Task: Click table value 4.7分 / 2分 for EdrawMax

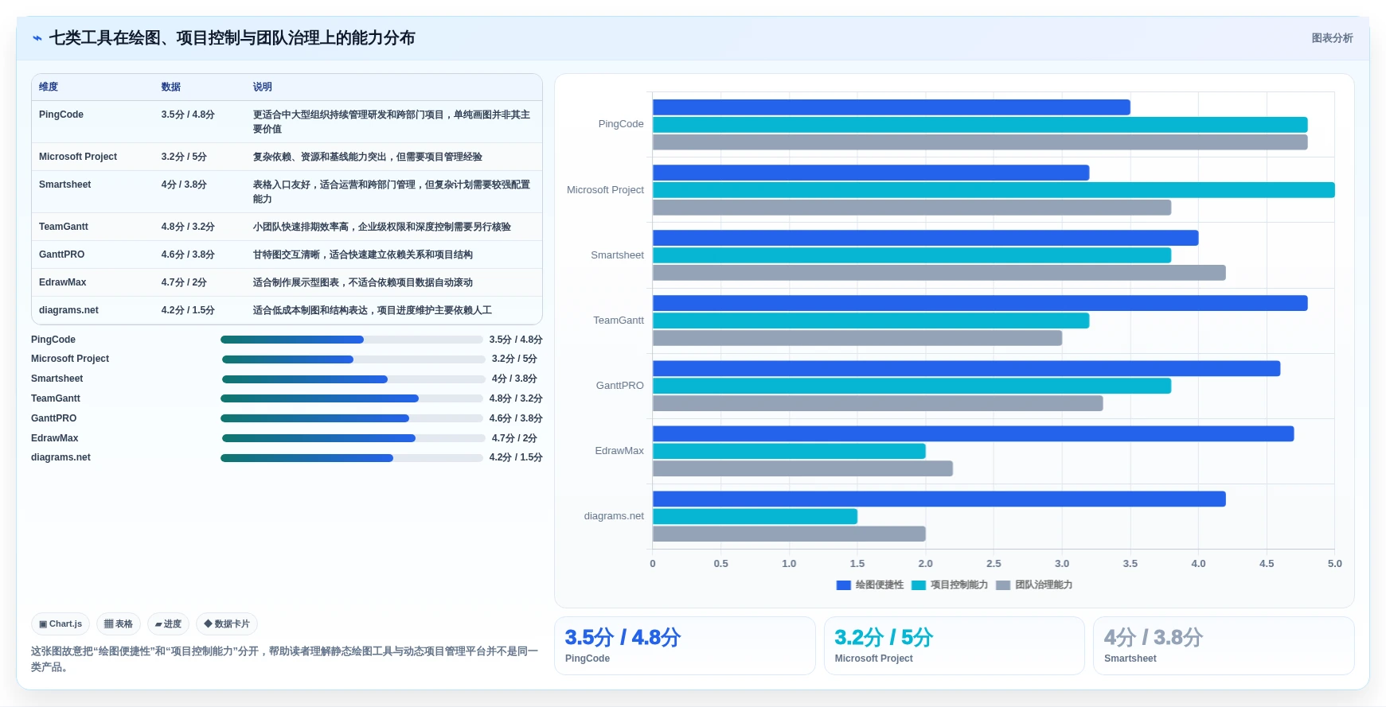Action: [x=184, y=282]
